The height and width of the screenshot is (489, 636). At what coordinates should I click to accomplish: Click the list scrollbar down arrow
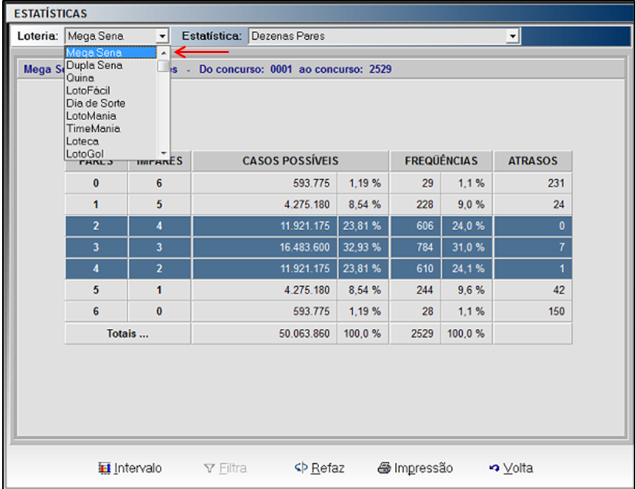164,153
